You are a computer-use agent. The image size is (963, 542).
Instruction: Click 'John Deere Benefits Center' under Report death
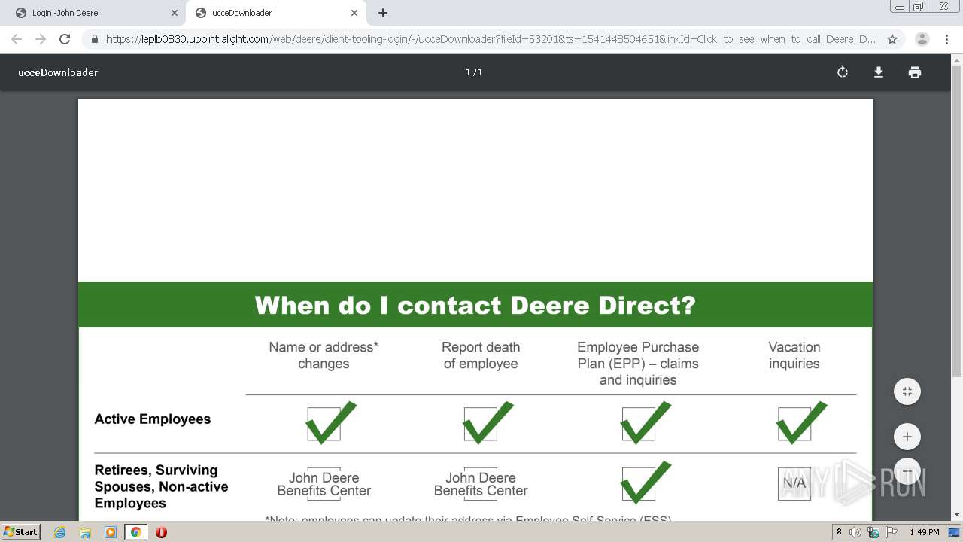click(x=481, y=484)
